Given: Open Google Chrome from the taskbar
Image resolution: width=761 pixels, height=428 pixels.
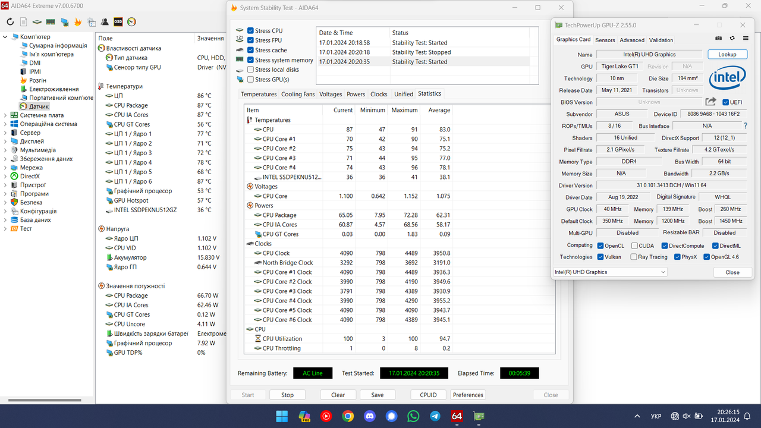Looking at the screenshot, I should [x=348, y=416].
